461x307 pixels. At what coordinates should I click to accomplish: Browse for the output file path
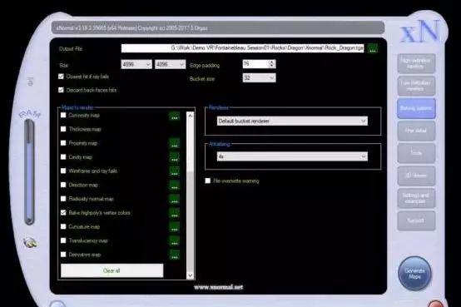(x=373, y=48)
